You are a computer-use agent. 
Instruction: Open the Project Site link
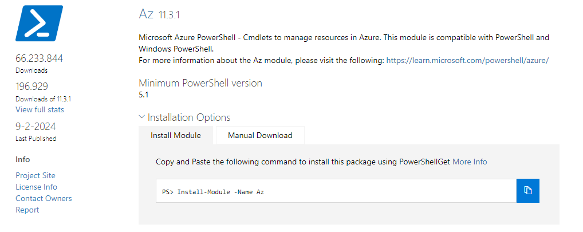click(36, 175)
